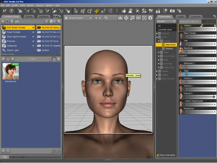Select the Real World category
This screenshot has width=217, height=163.
click(x=166, y=45)
